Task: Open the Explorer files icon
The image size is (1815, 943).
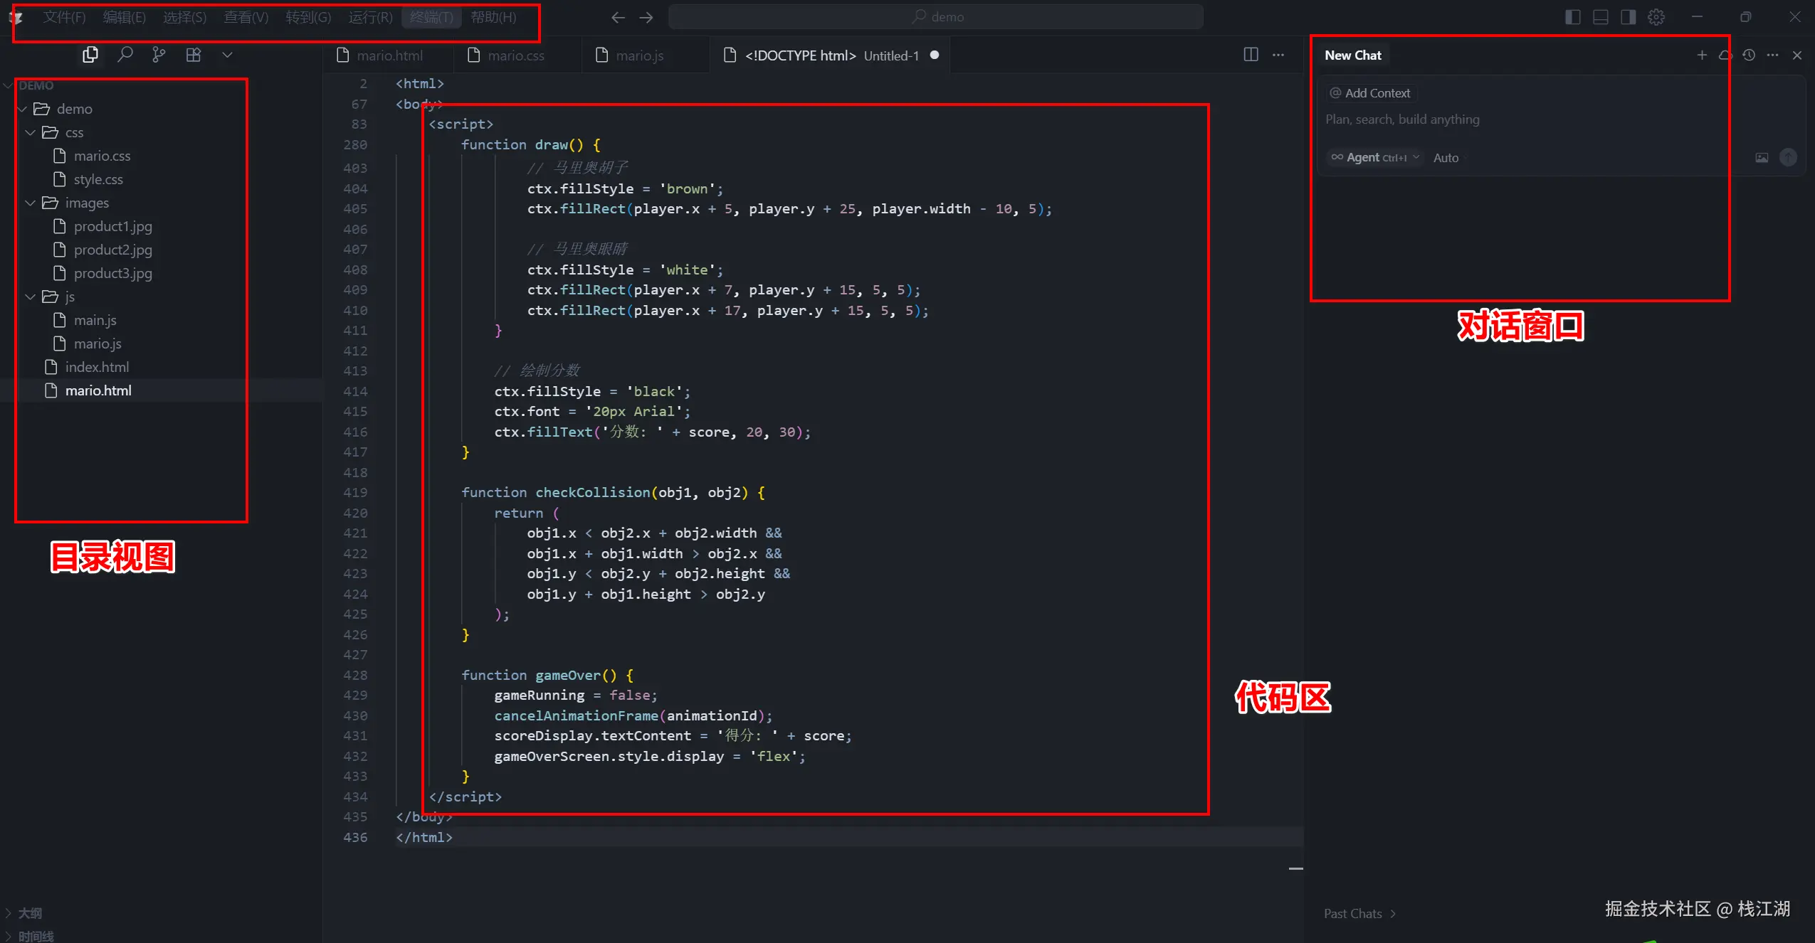Action: pos(90,55)
